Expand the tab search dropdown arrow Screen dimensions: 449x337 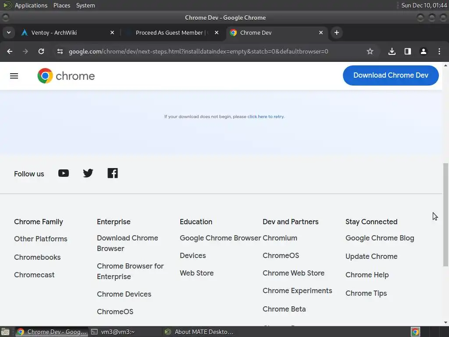[9, 32]
